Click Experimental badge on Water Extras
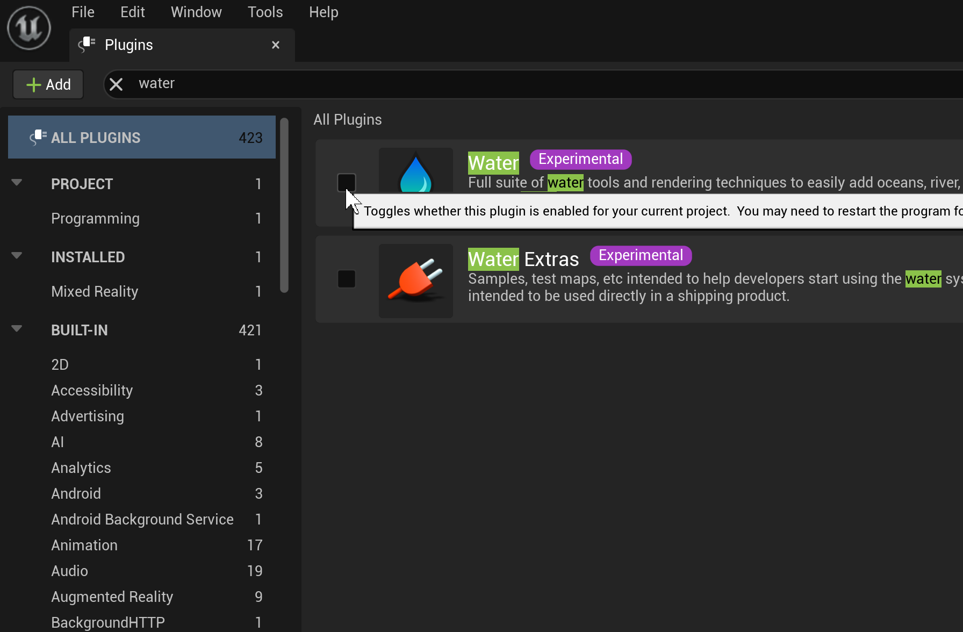The image size is (963, 632). [641, 255]
